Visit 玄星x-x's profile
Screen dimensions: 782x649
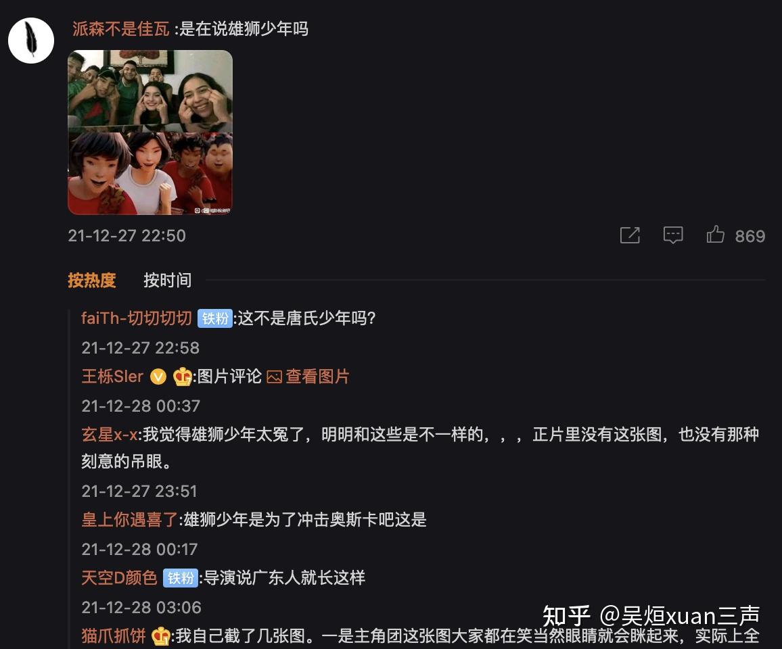(x=109, y=435)
